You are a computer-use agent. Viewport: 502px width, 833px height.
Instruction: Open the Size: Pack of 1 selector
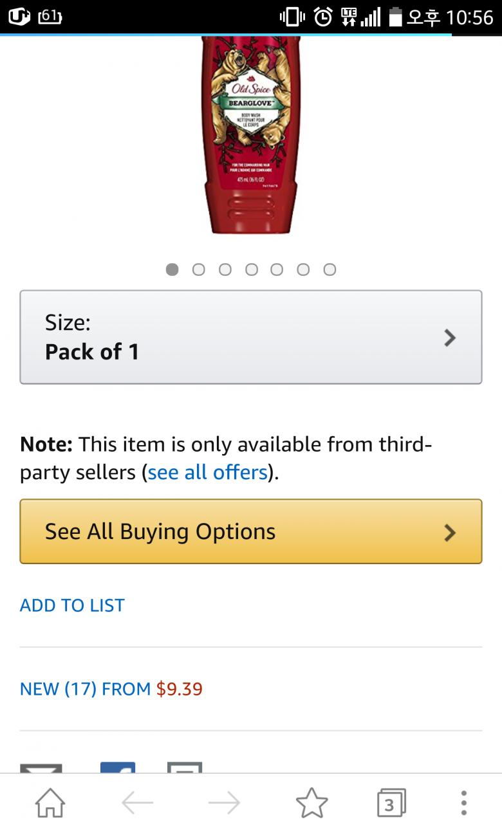click(x=250, y=337)
